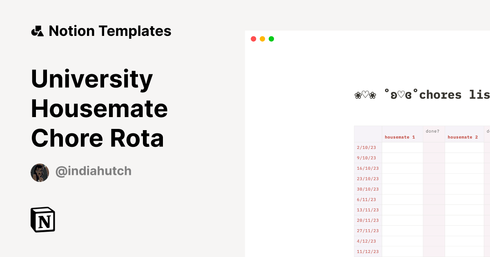The height and width of the screenshot is (257, 490).
Task: Click the yellow traffic light window button
Action: (x=262, y=39)
